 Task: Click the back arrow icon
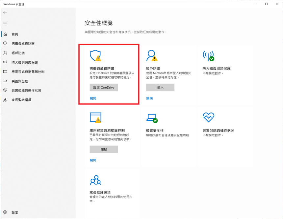(x=5, y=12)
